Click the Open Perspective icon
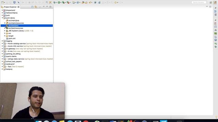 tap(211, 2)
